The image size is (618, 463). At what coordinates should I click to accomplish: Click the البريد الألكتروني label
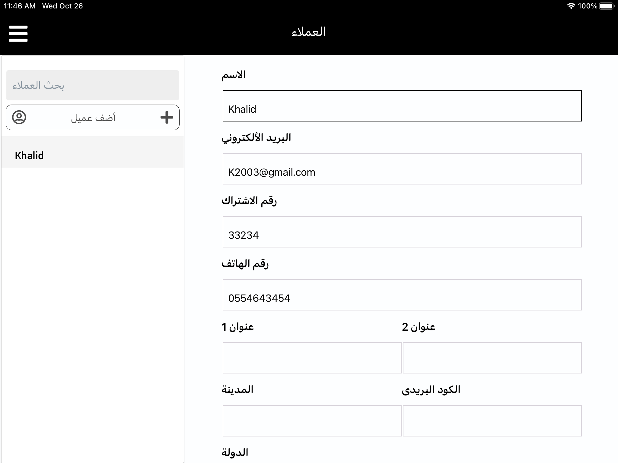coord(256,138)
